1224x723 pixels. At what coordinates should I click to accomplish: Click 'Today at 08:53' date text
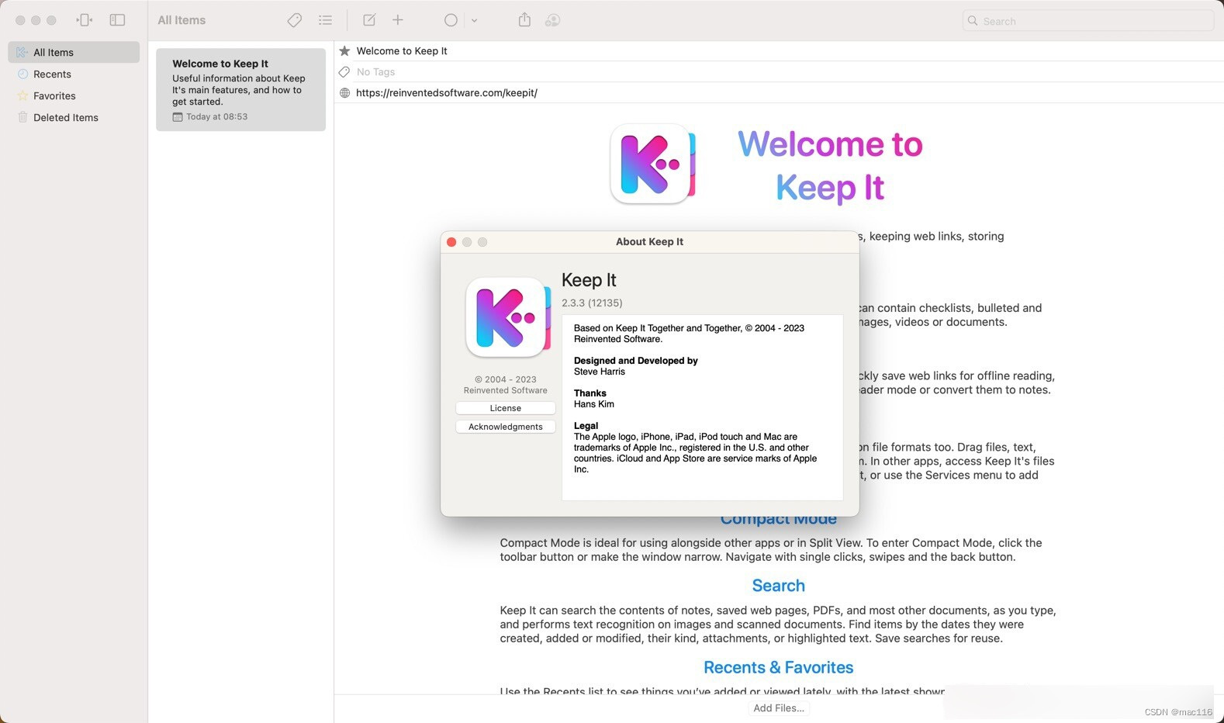pyautogui.click(x=217, y=117)
